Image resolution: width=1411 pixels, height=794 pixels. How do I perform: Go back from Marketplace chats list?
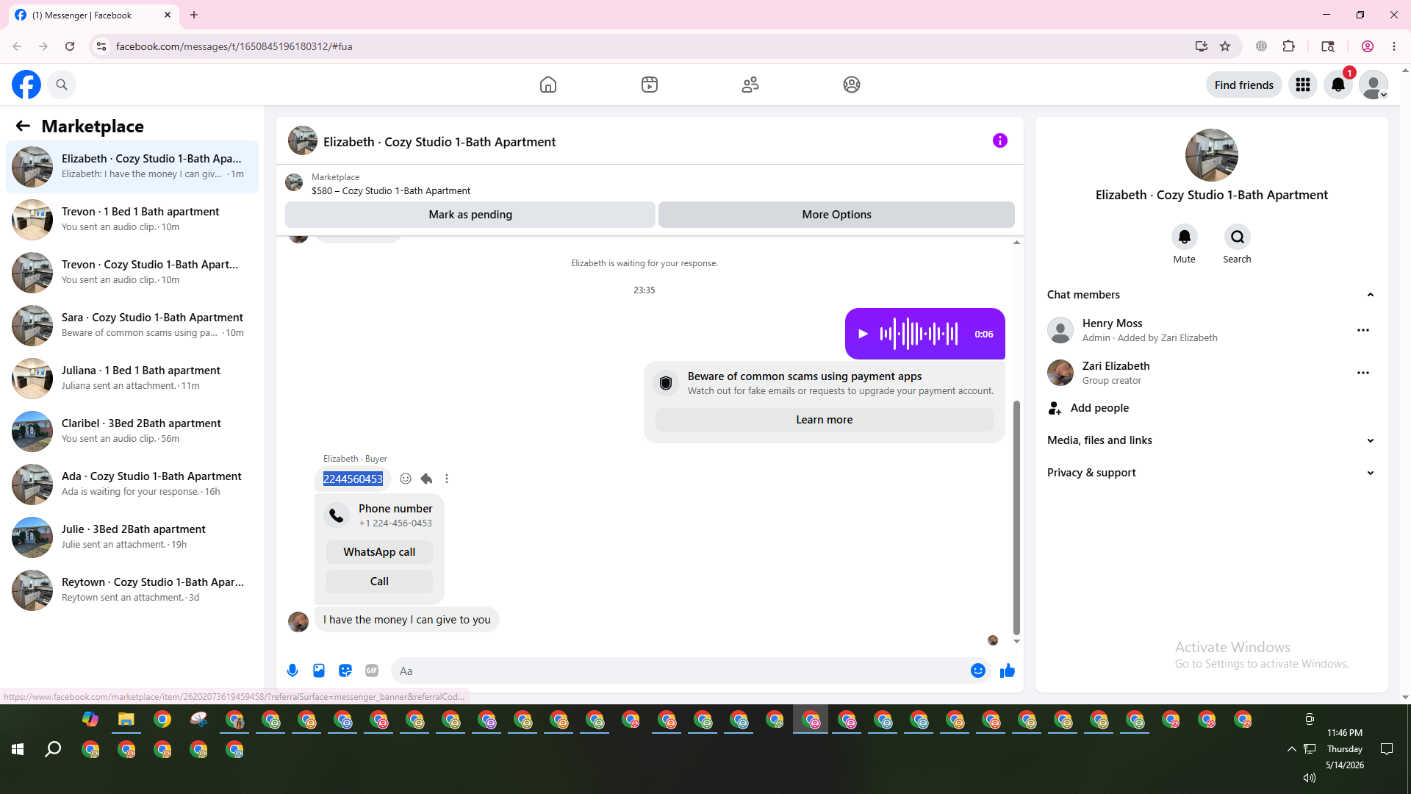tap(23, 126)
